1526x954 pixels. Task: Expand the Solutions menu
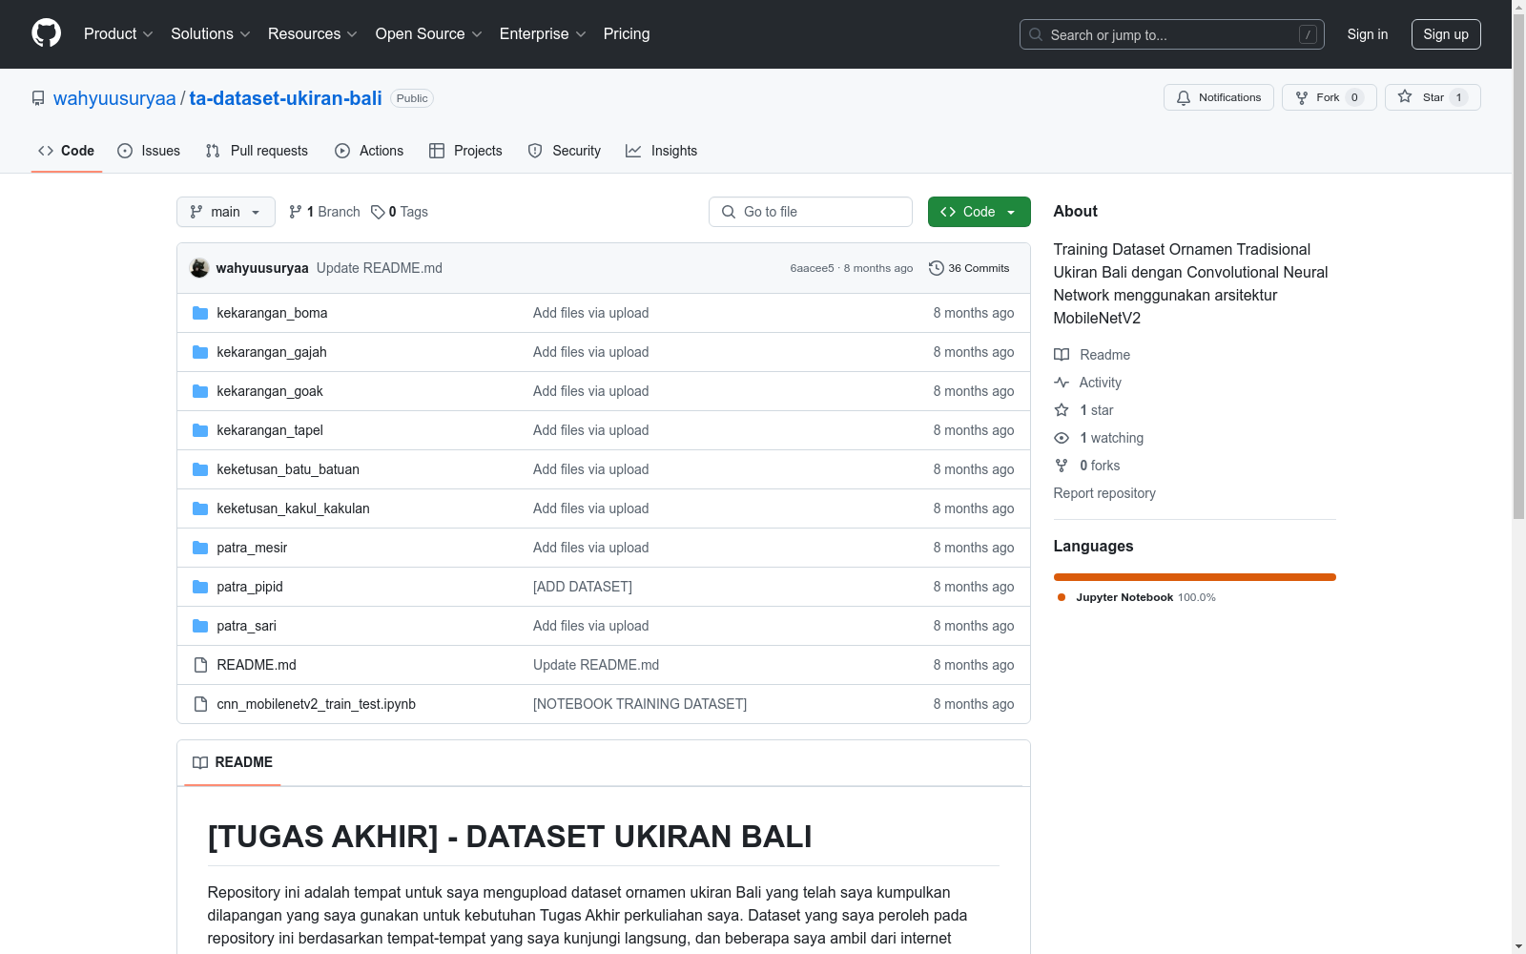pos(211,33)
